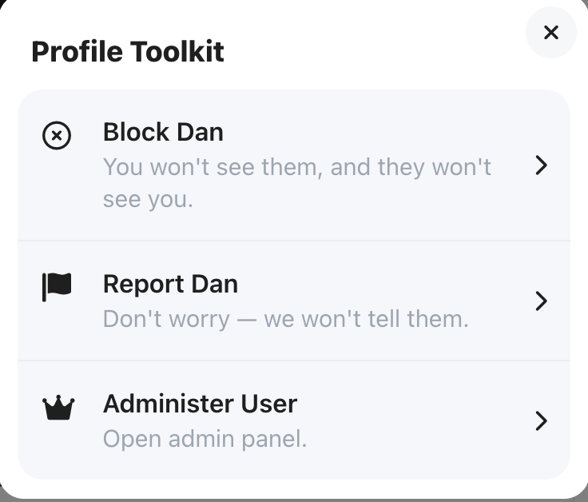Open Block Dan via its right chevron
588x502 pixels.
(541, 165)
